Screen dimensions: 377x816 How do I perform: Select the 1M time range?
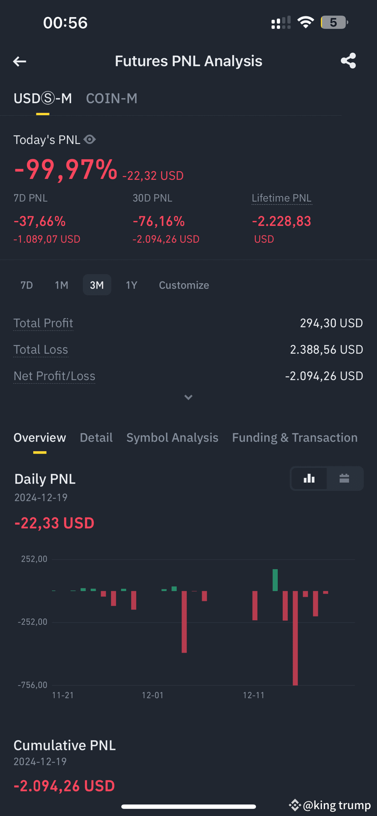[x=61, y=285]
